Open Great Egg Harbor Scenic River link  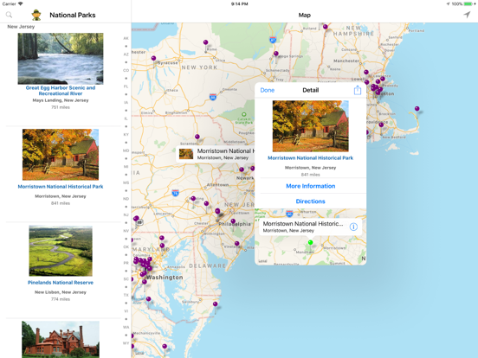click(61, 91)
